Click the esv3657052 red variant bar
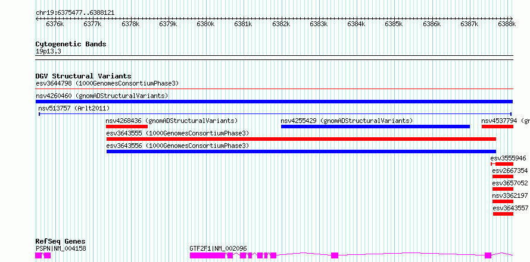 coord(503,189)
